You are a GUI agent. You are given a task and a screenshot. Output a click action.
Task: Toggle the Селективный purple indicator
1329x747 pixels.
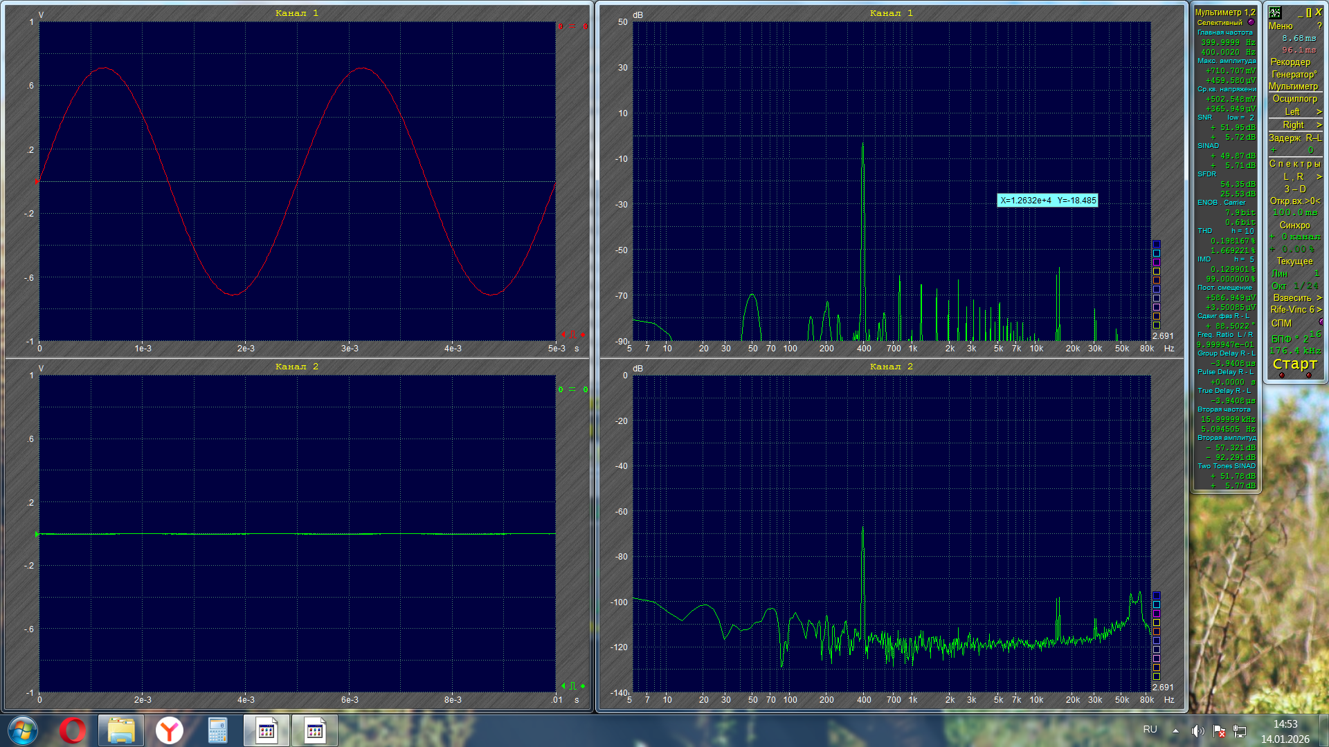click(x=1251, y=22)
